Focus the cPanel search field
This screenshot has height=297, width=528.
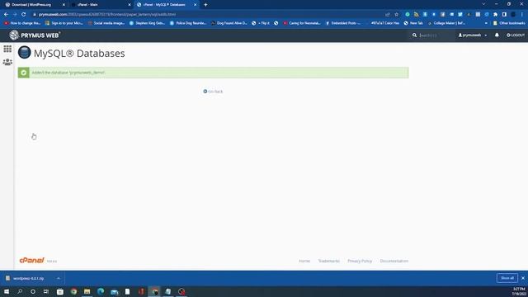(x=435, y=35)
